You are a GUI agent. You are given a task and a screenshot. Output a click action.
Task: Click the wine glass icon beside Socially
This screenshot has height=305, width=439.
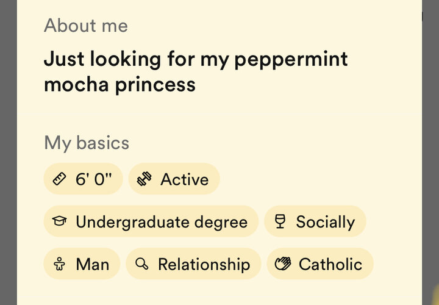coord(280,221)
